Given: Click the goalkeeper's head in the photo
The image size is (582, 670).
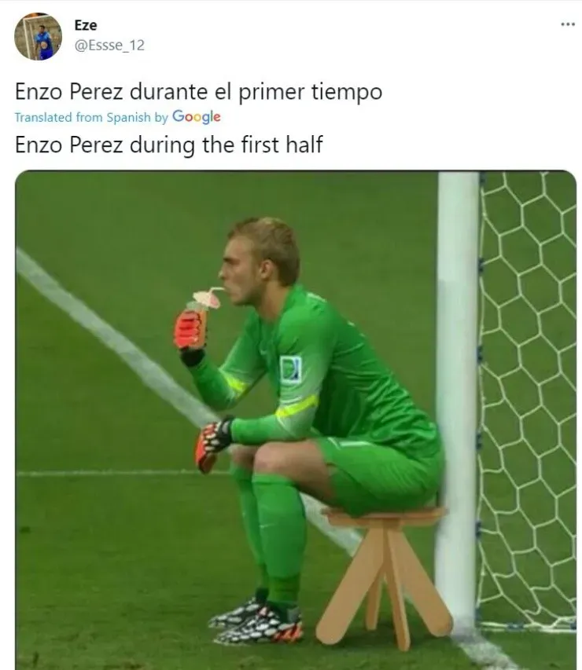Looking at the screenshot, I should point(261,261).
